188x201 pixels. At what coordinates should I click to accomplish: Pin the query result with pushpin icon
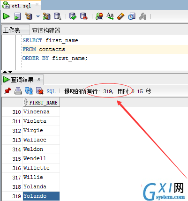point(8,91)
